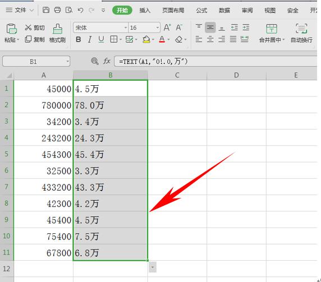Image resolution: width=321 pixels, height=282 pixels.
Task: Open the font size 16 dropdown
Action: click(x=158, y=27)
